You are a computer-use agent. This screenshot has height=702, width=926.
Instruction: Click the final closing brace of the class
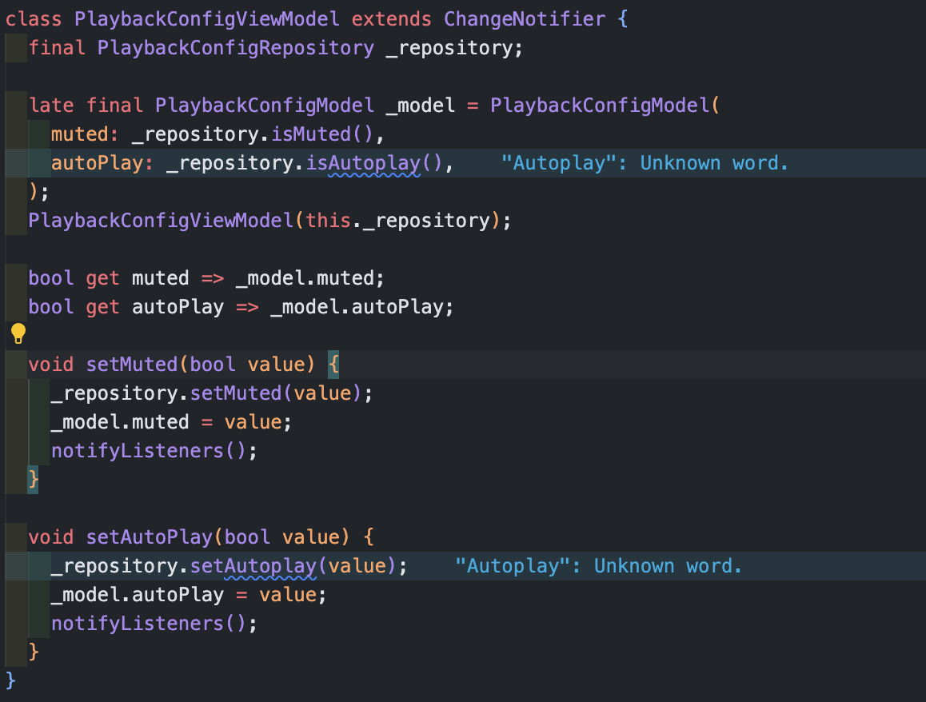click(x=10, y=680)
